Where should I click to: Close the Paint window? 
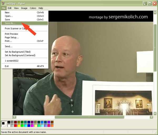[x=155, y=4]
